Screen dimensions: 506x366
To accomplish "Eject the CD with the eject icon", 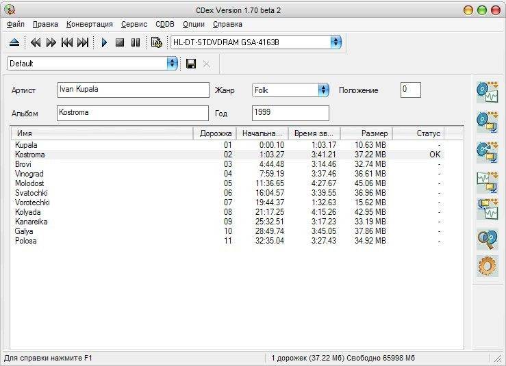I will (x=14, y=42).
